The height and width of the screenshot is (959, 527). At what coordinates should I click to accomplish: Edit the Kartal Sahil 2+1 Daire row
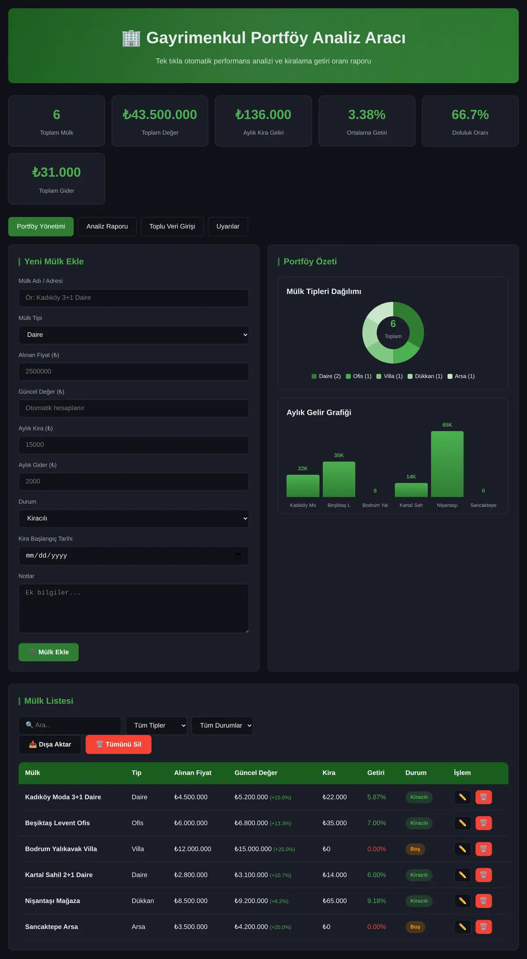pos(462,875)
